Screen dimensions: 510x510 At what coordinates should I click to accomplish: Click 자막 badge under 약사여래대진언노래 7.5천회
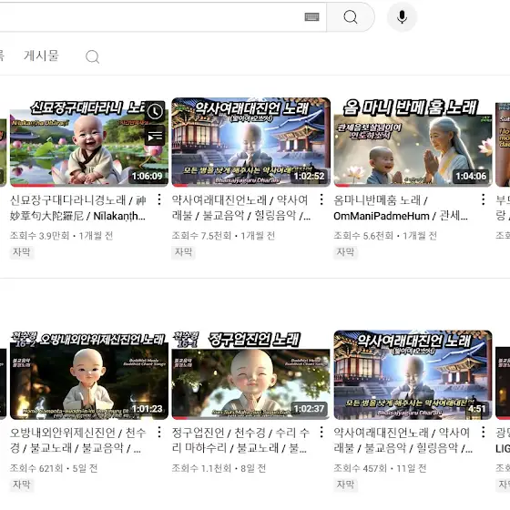point(183,252)
